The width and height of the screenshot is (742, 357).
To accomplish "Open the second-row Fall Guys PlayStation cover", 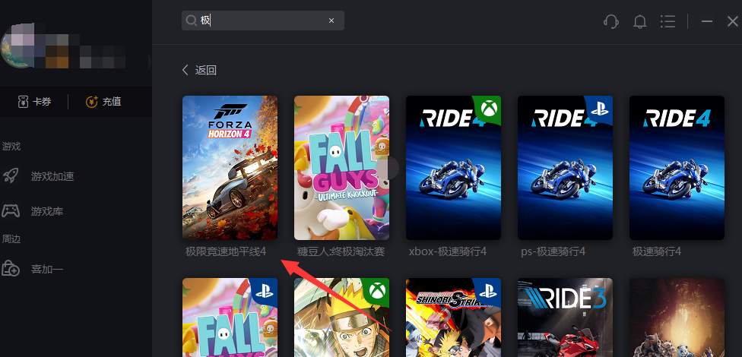I will point(230,318).
